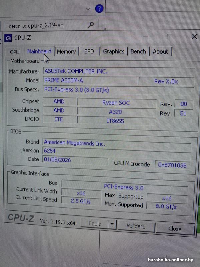The image size is (200, 267).
Task: Click the AMD southbridge vendor field
Action: point(59,110)
